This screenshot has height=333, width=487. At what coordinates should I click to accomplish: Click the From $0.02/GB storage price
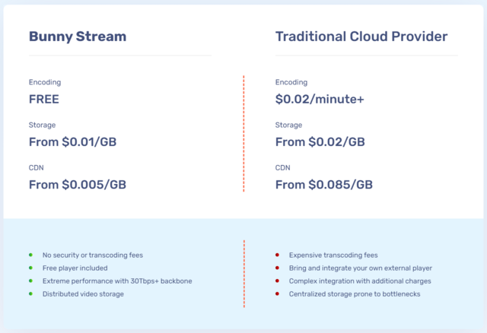[x=320, y=142]
